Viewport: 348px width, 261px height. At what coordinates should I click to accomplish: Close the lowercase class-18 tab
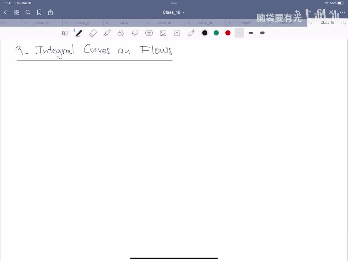148,23
